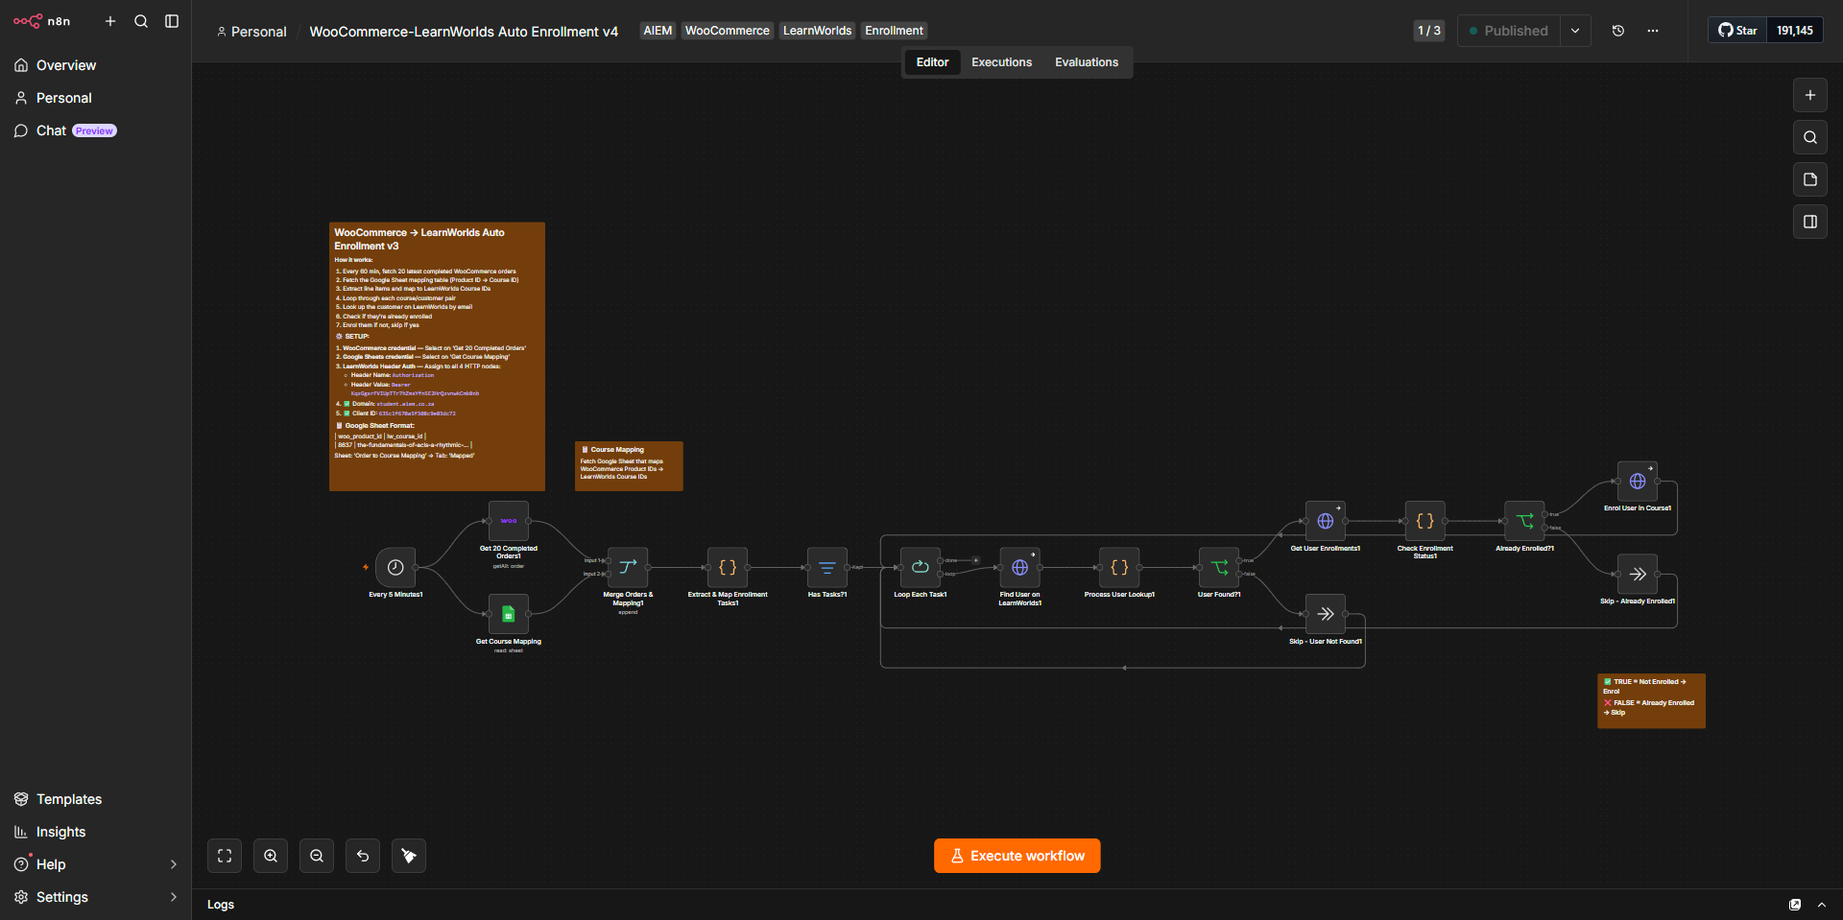The image size is (1843, 920).
Task: Toggle the right side panel button
Action: tap(1810, 222)
